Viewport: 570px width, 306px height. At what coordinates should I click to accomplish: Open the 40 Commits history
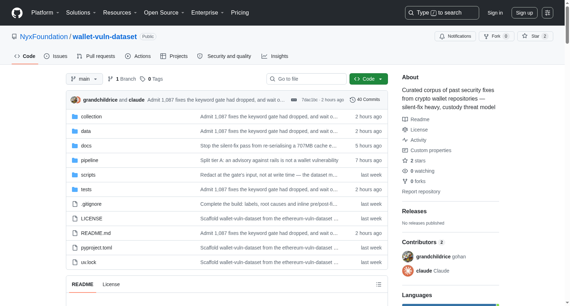[x=365, y=100]
